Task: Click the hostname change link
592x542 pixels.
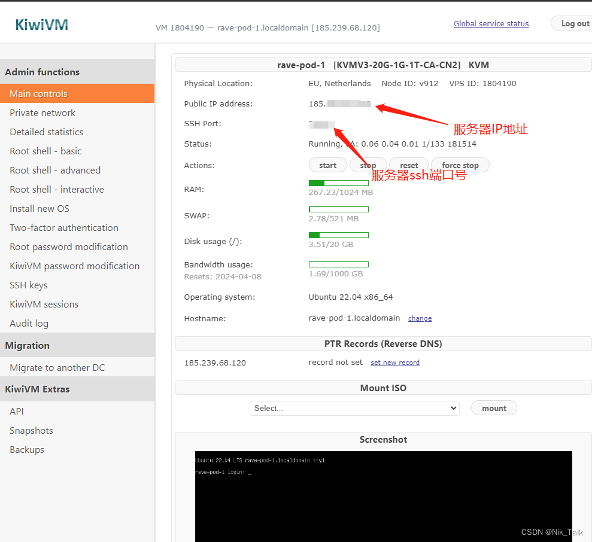Action: (420, 318)
